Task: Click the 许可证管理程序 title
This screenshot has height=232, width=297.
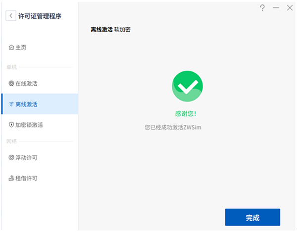Action: [40, 16]
